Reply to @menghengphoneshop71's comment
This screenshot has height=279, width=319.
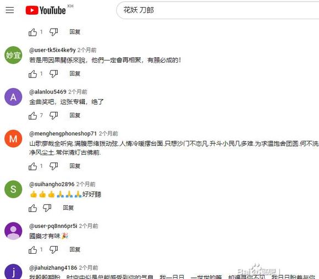75,166
